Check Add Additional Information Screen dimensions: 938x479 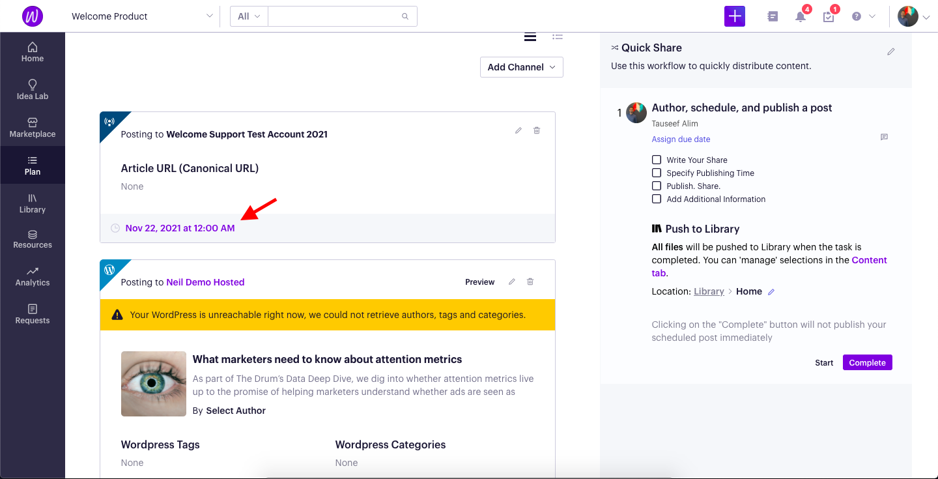(x=657, y=199)
